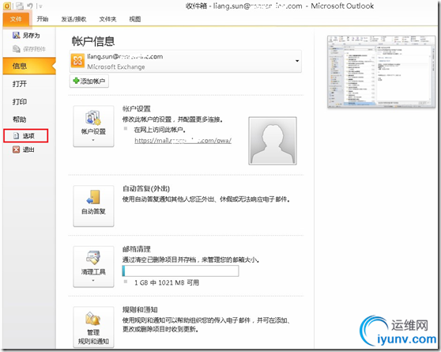
Task: Click the document icon beside 选项
Action: click(17, 136)
